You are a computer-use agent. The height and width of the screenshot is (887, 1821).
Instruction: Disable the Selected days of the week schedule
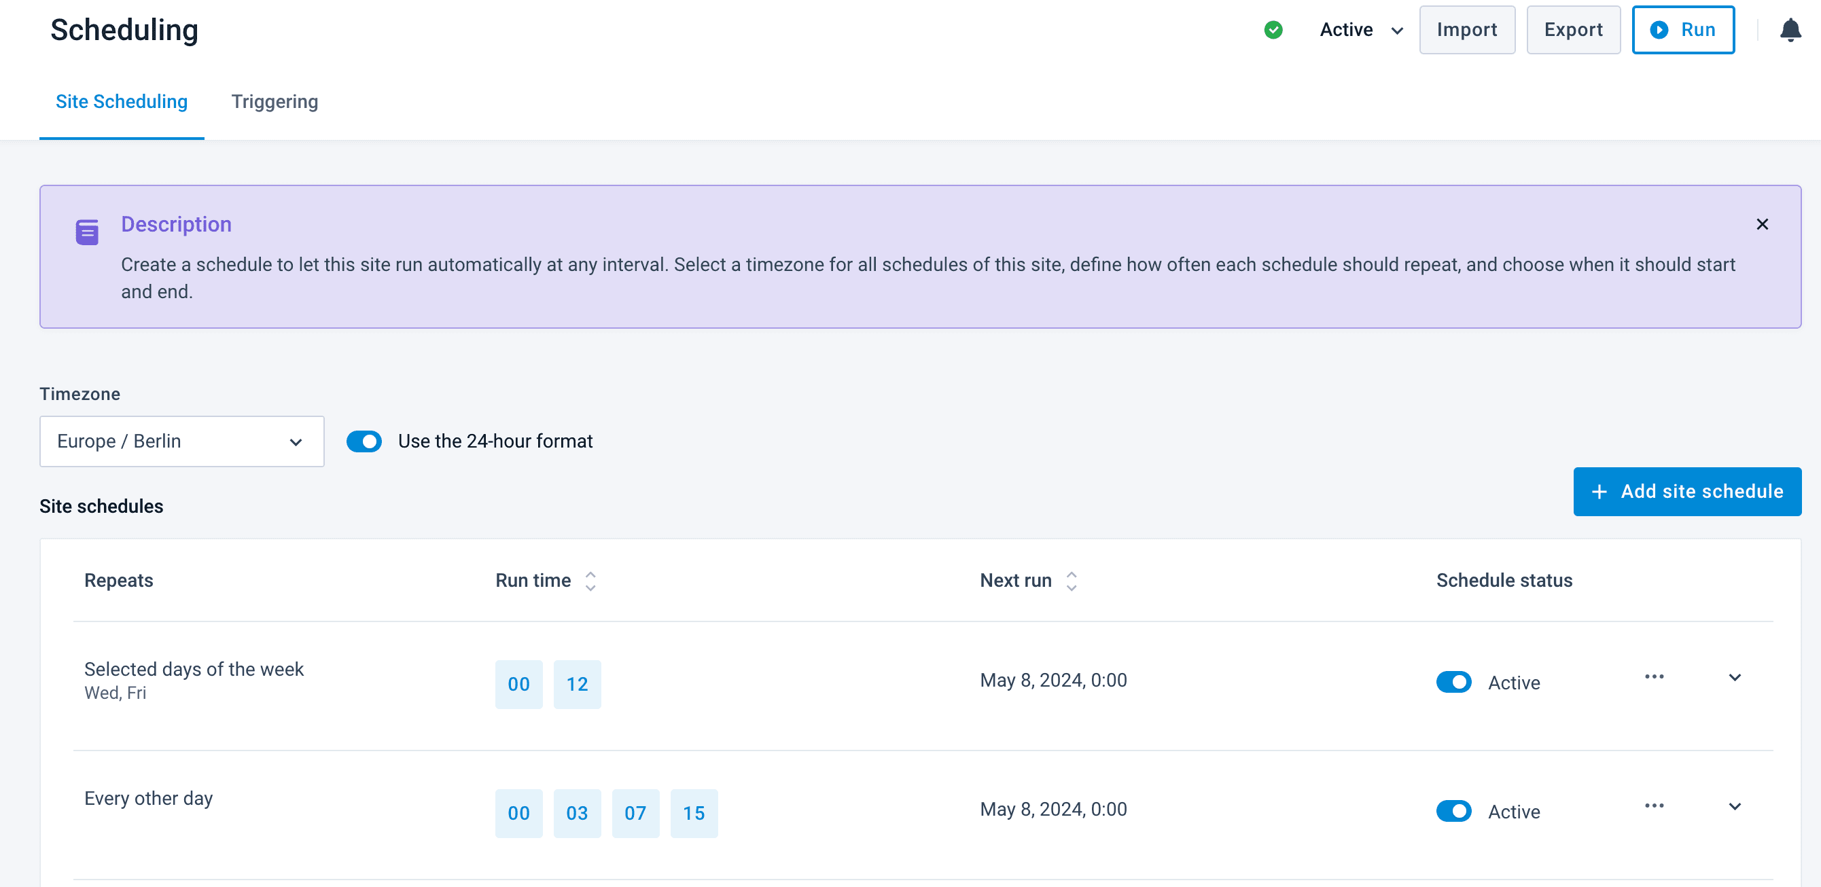1453,681
